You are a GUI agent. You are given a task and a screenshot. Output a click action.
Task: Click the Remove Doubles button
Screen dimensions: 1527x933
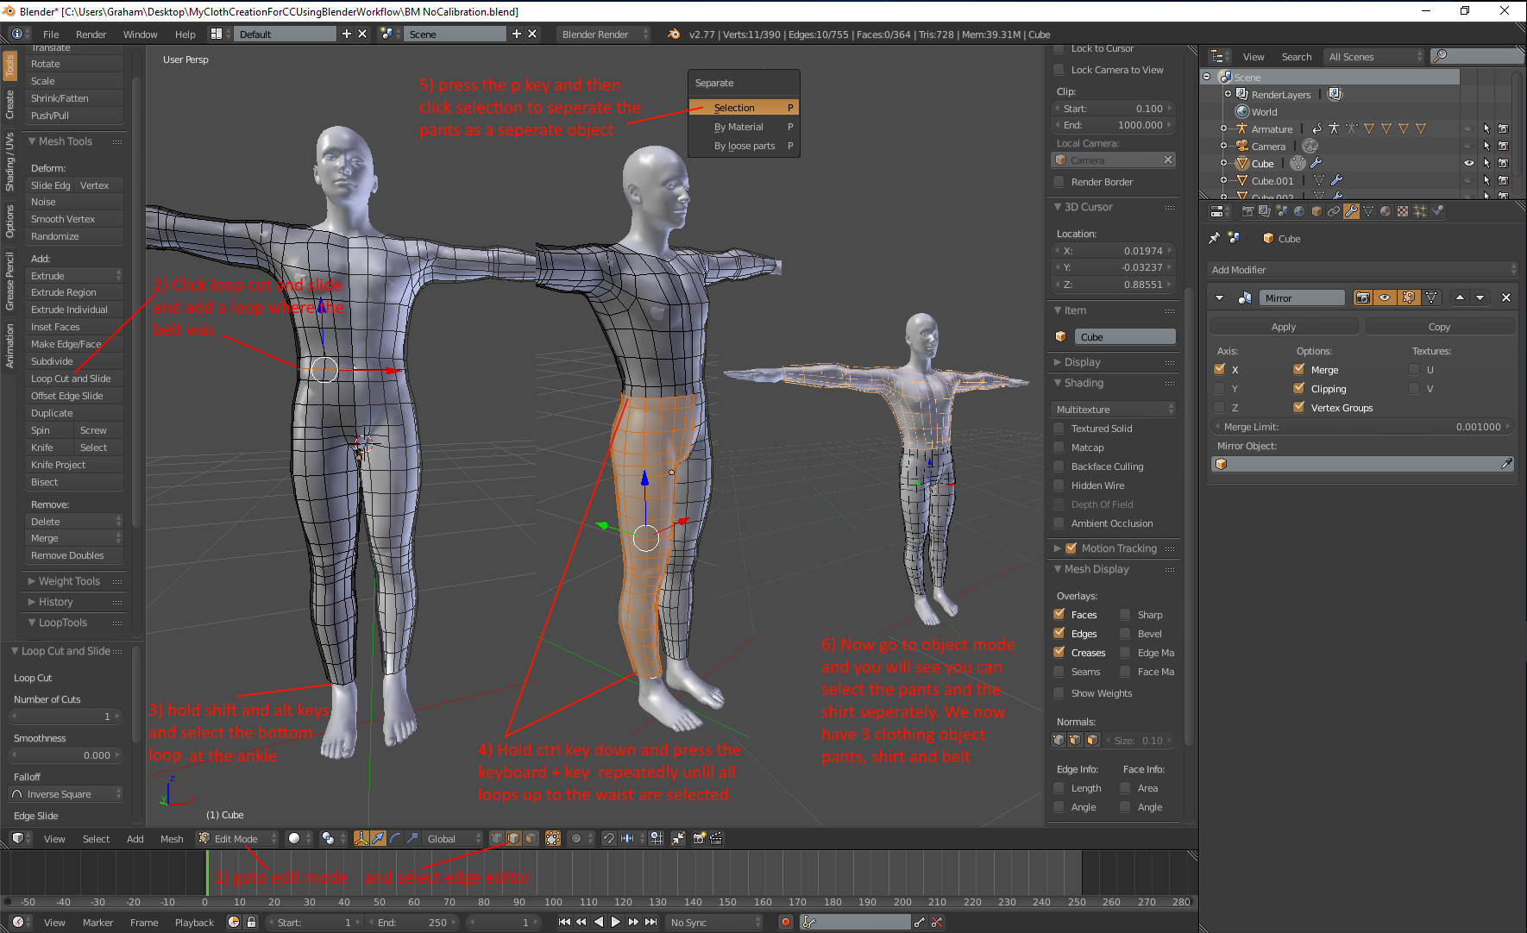click(76, 555)
